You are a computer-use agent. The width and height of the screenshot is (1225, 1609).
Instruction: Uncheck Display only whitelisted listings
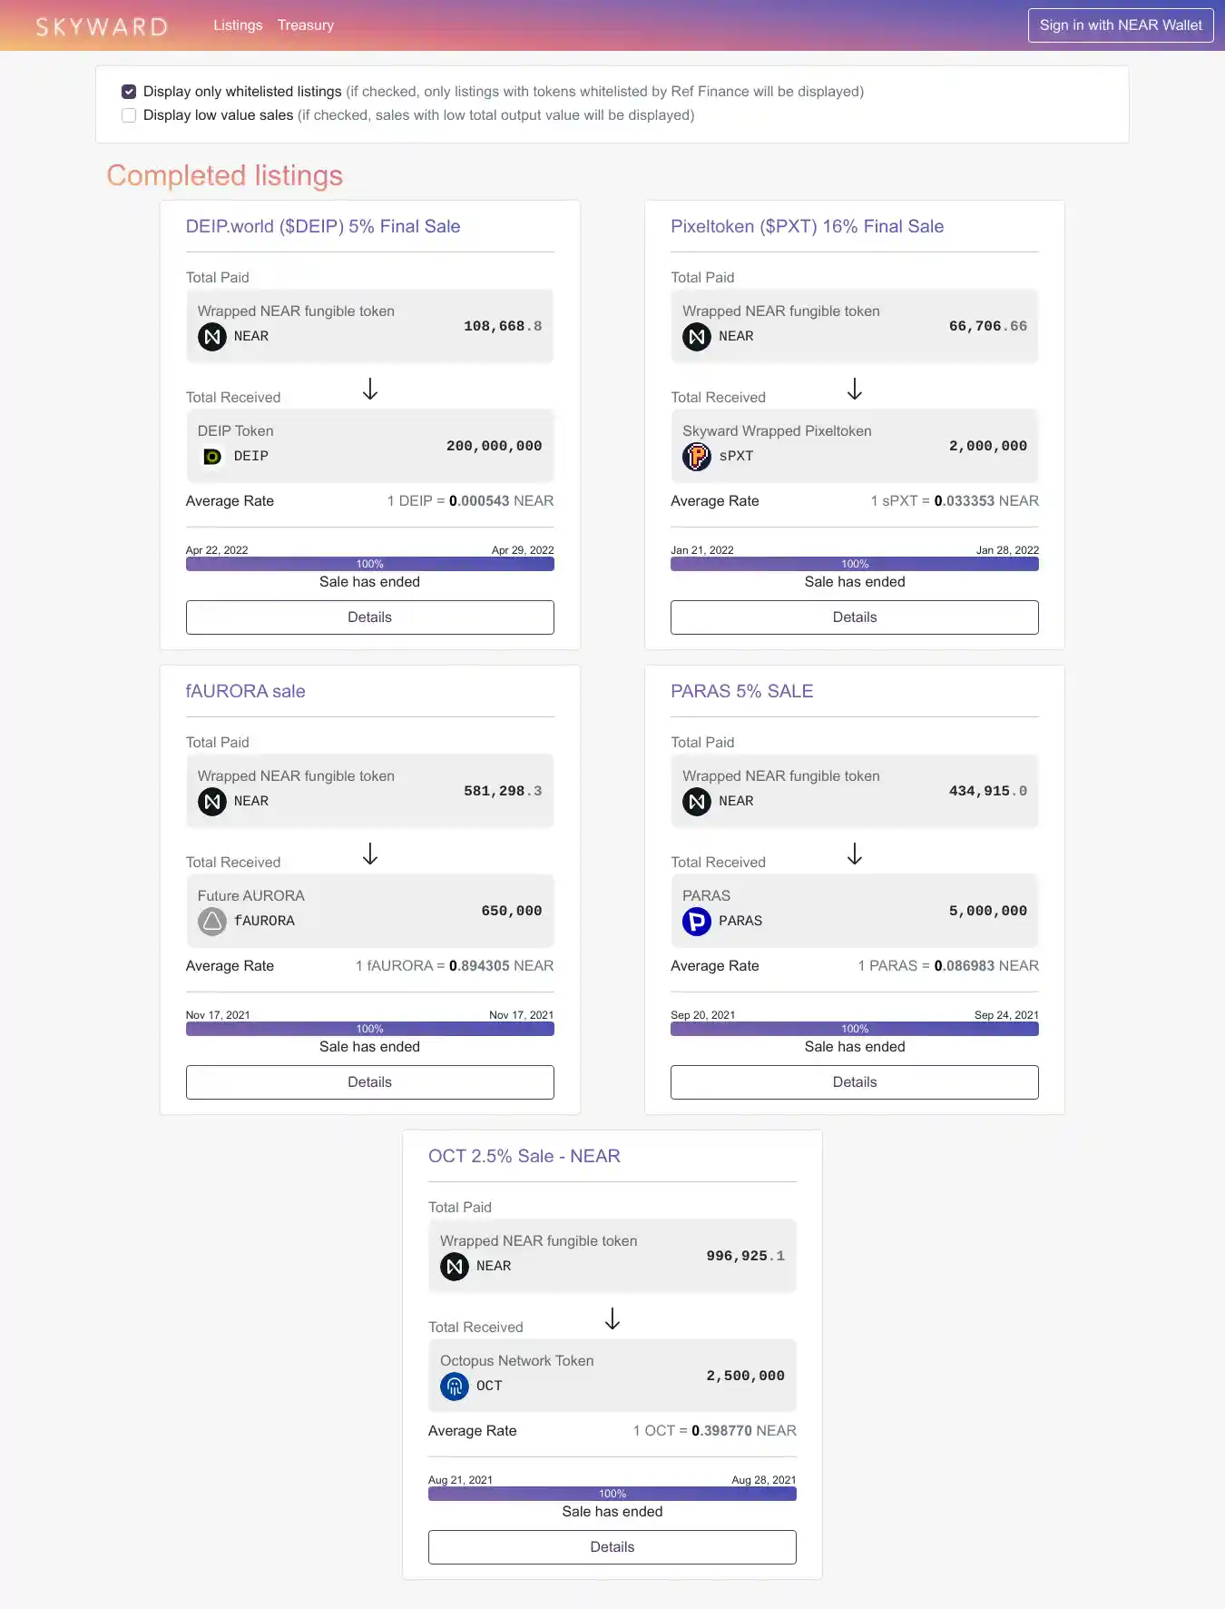(x=129, y=92)
